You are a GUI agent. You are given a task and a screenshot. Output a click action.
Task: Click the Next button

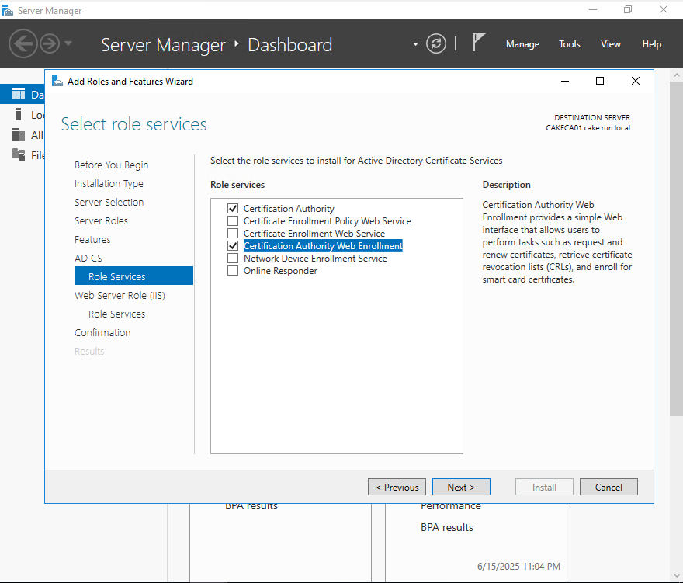click(x=461, y=487)
